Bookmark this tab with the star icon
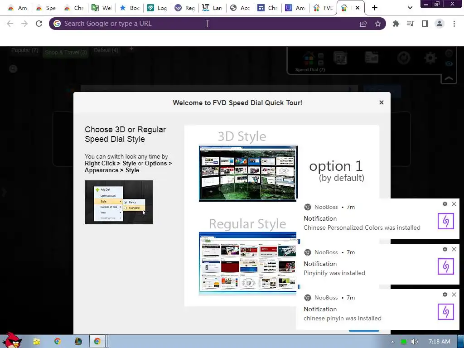 378,24
